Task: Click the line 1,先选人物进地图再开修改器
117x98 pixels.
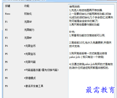Action: pyautogui.click(x=86, y=10)
